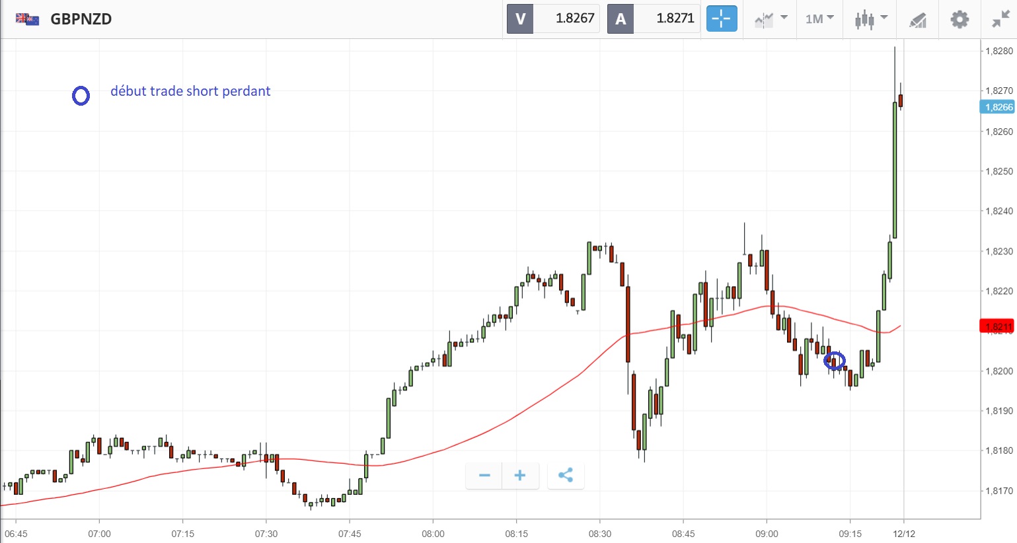Open the compare/indicators chart dropdown
The height and width of the screenshot is (543, 1017).
pyautogui.click(x=771, y=19)
